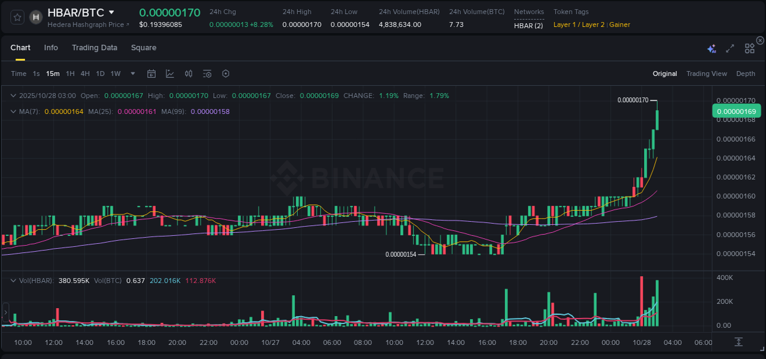
Task: Add HBAR/BTC to favorites with star icon
Action: (17, 17)
